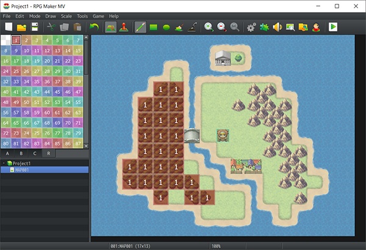This screenshot has height=250, width=366.
Task: Click the temple building on the small island
Action: [223, 58]
